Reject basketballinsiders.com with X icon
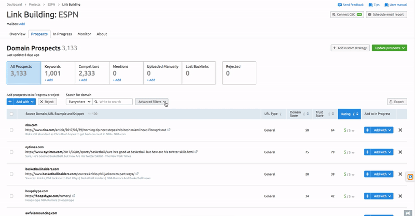The image size is (415, 216). click(x=400, y=174)
